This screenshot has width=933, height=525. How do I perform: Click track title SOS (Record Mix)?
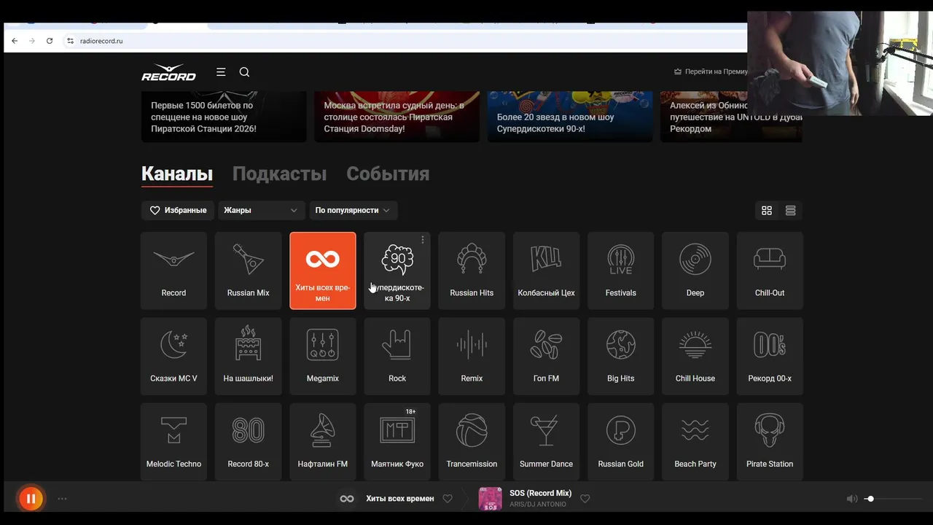pos(540,493)
